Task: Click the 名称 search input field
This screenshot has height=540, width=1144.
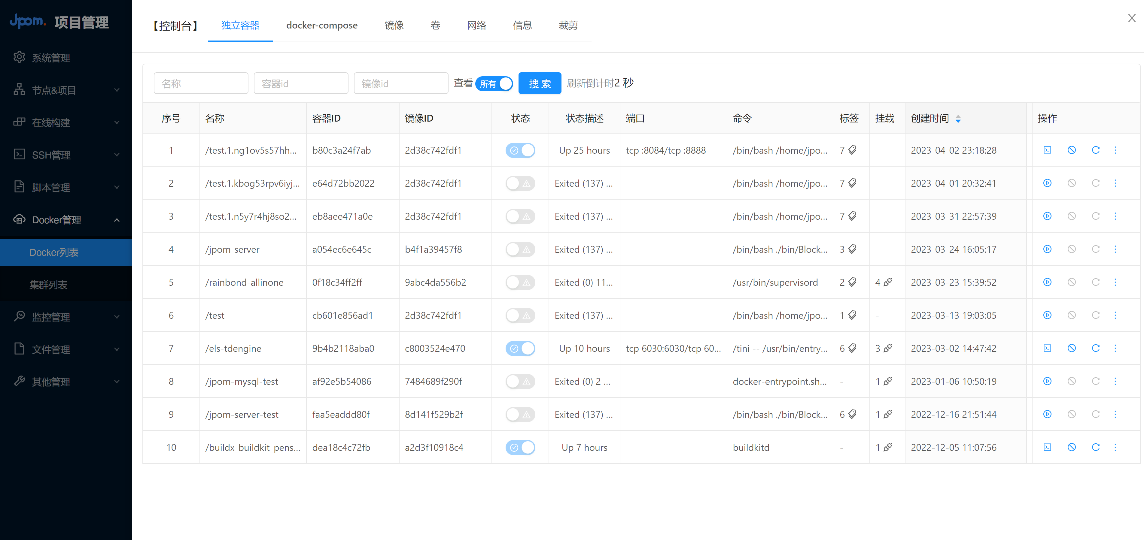Action: tap(201, 83)
